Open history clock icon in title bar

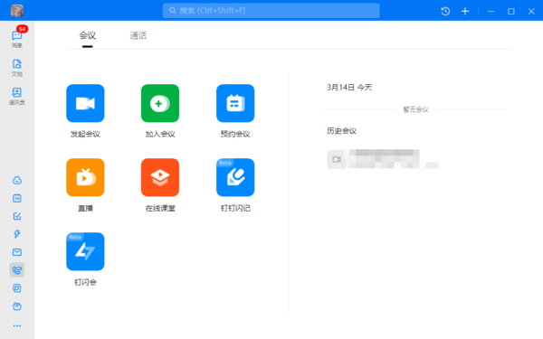(445, 11)
